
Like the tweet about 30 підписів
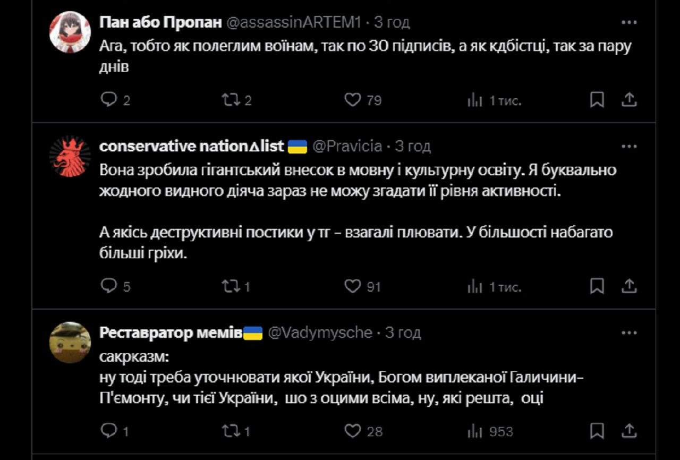pyautogui.click(x=353, y=100)
